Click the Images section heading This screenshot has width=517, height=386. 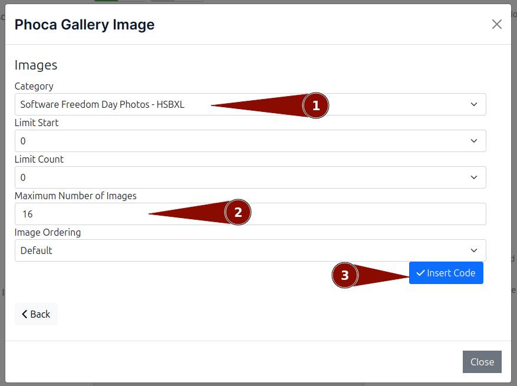[36, 65]
